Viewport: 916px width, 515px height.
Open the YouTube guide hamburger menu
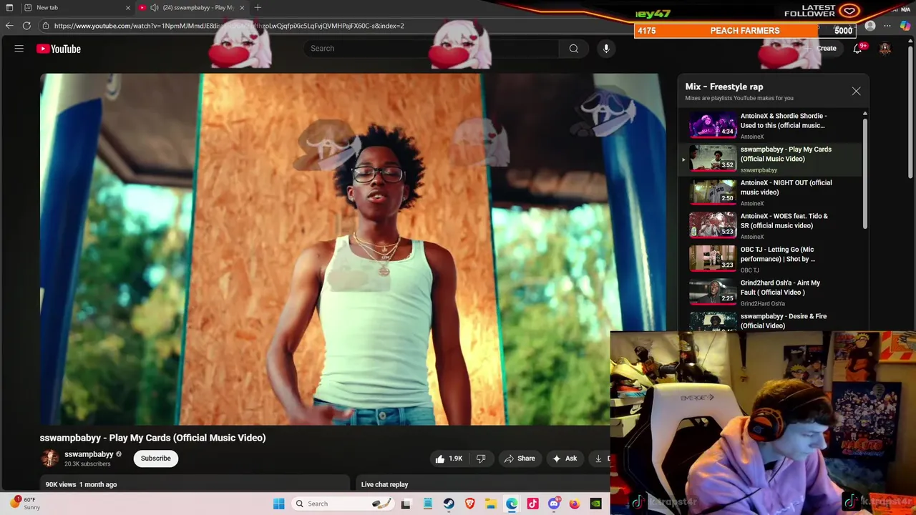click(x=19, y=49)
